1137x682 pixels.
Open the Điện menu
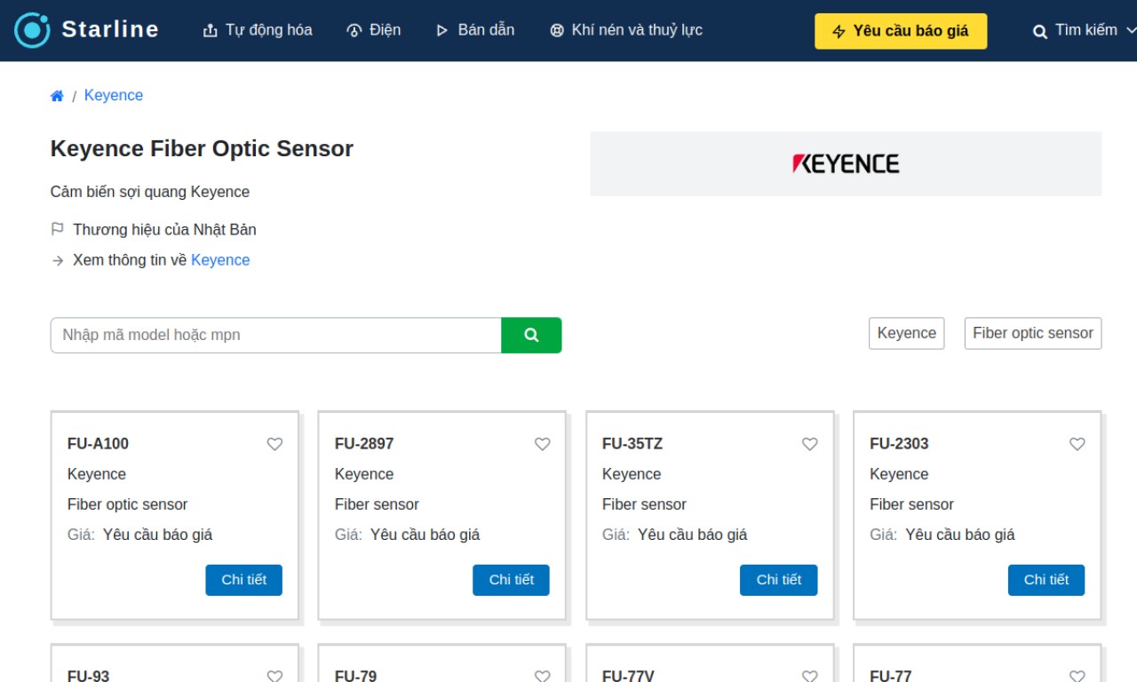tap(373, 30)
